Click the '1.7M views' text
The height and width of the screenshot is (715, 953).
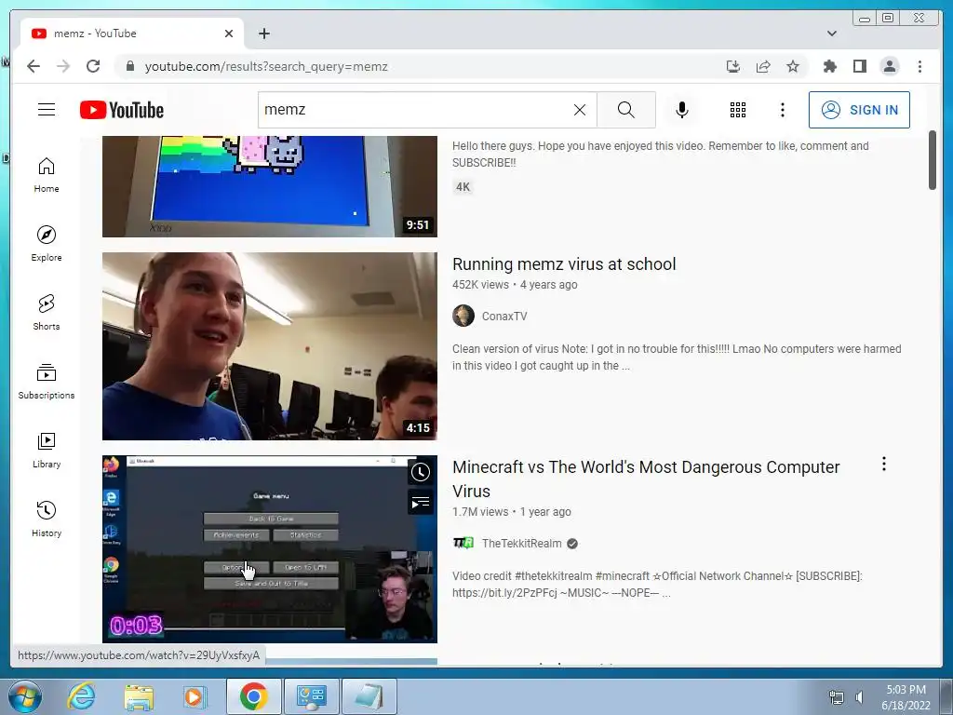point(480,512)
